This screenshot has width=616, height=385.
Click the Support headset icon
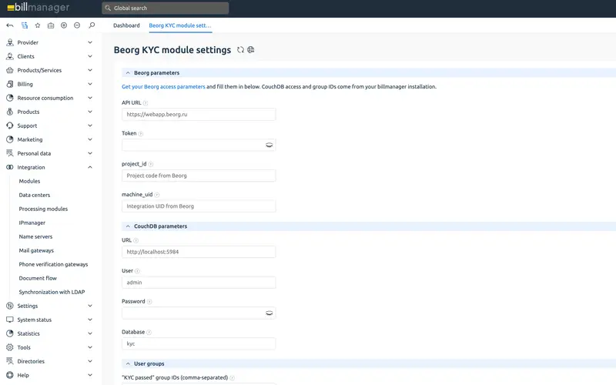[x=10, y=126]
